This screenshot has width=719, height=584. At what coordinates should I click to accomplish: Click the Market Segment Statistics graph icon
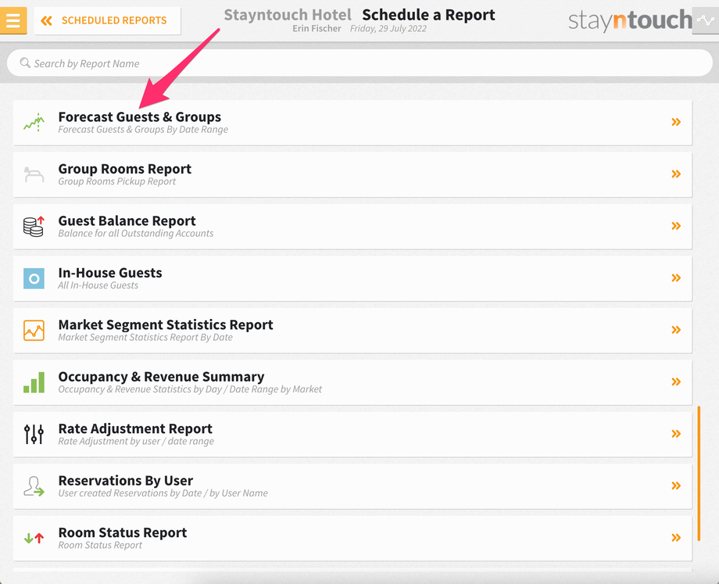(x=34, y=330)
